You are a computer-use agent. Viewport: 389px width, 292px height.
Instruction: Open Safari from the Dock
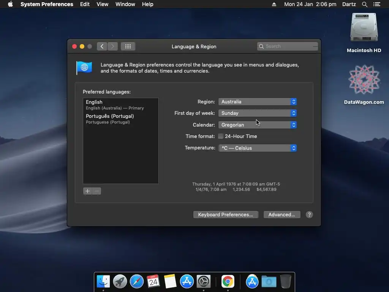136,281
